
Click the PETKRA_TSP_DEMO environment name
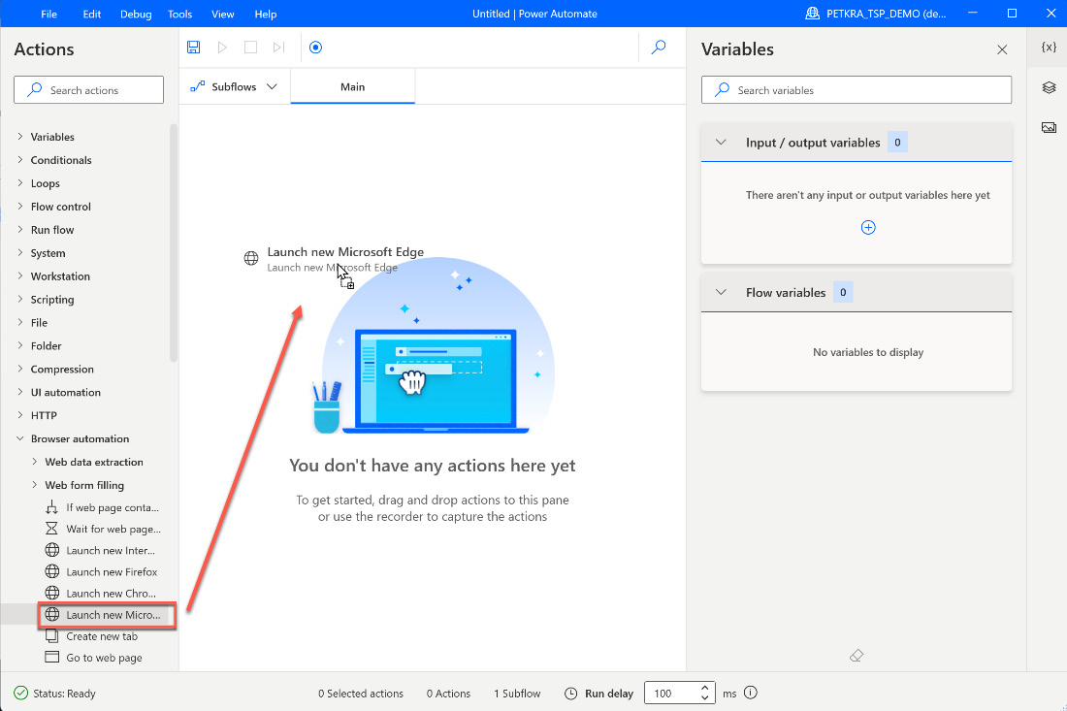pyautogui.click(x=886, y=14)
